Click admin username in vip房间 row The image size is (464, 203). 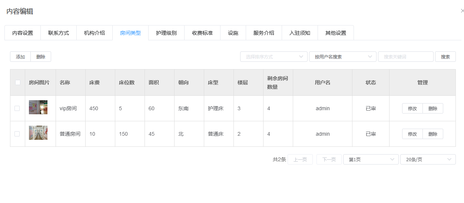click(x=323, y=108)
